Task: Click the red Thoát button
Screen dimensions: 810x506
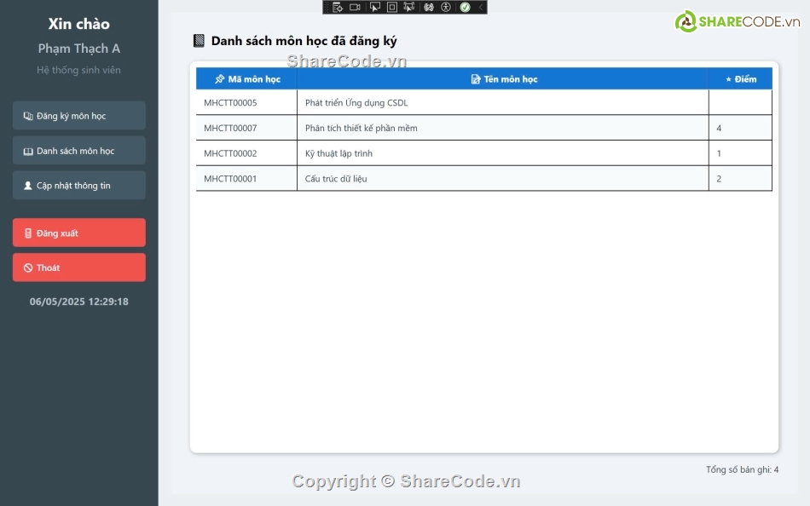Action: click(79, 267)
